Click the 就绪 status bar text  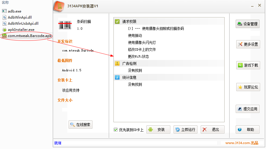(58, 143)
